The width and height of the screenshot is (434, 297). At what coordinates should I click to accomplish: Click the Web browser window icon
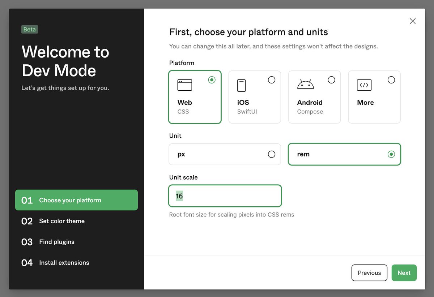(x=184, y=85)
